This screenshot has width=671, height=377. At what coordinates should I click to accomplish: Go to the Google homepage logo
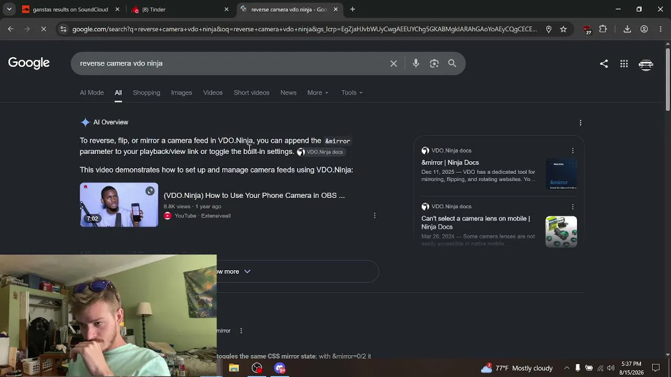29,63
